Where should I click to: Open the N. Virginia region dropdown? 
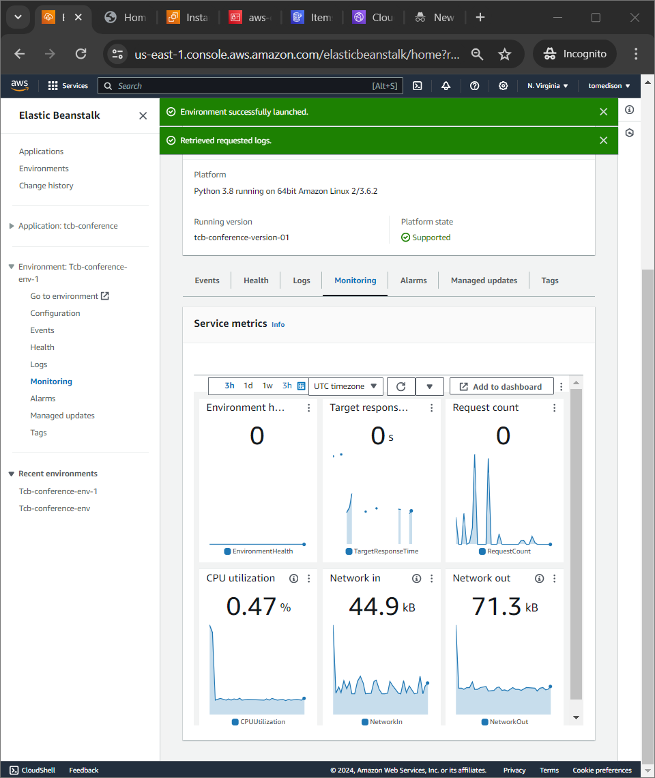coord(547,86)
